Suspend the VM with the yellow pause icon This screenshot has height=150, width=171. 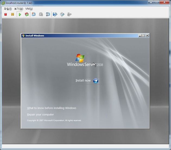click(12, 14)
